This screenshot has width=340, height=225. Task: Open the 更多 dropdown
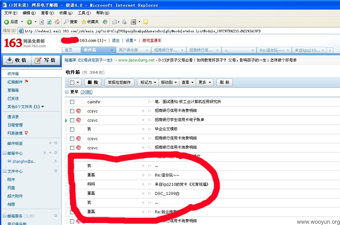(204, 82)
